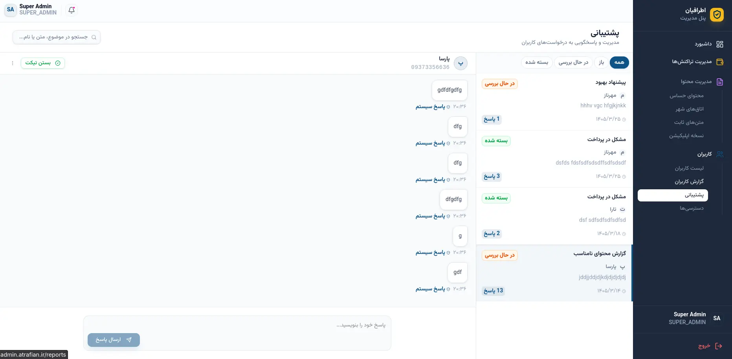Click the content management document icon

coord(720,82)
